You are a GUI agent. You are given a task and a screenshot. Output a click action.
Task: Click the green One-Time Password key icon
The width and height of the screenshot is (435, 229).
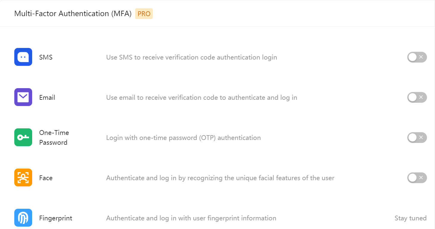click(x=23, y=137)
